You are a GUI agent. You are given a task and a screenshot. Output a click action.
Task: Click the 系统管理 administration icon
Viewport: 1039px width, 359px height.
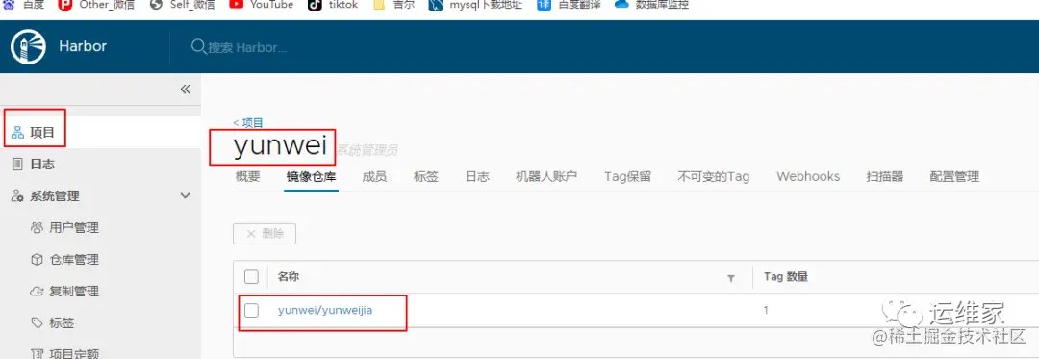pos(17,196)
